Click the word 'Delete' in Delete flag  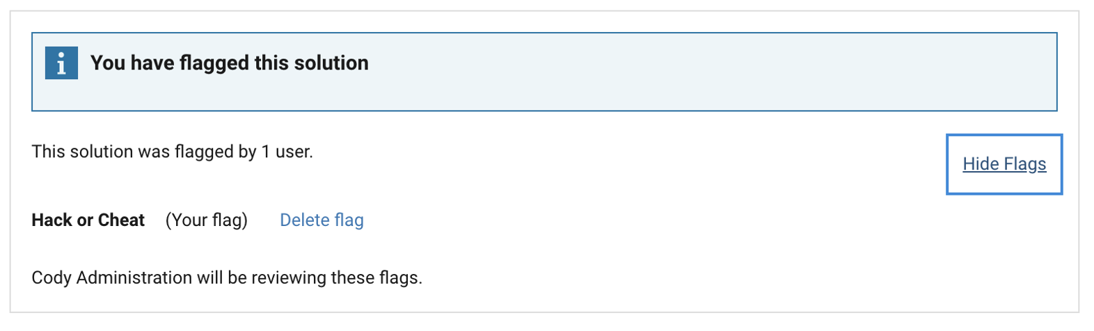tap(304, 220)
